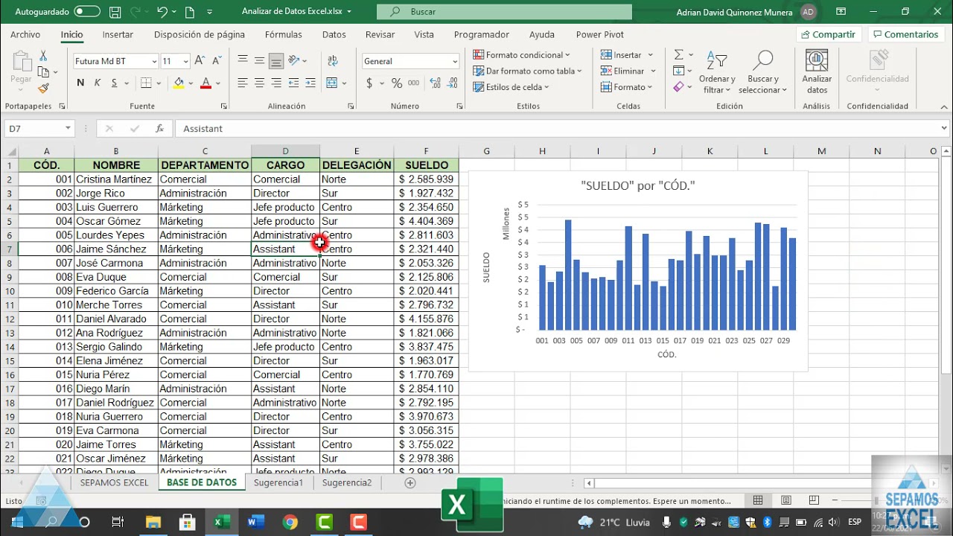
Task: Open the Formato condicional menu
Action: click(x=521, y=55)
